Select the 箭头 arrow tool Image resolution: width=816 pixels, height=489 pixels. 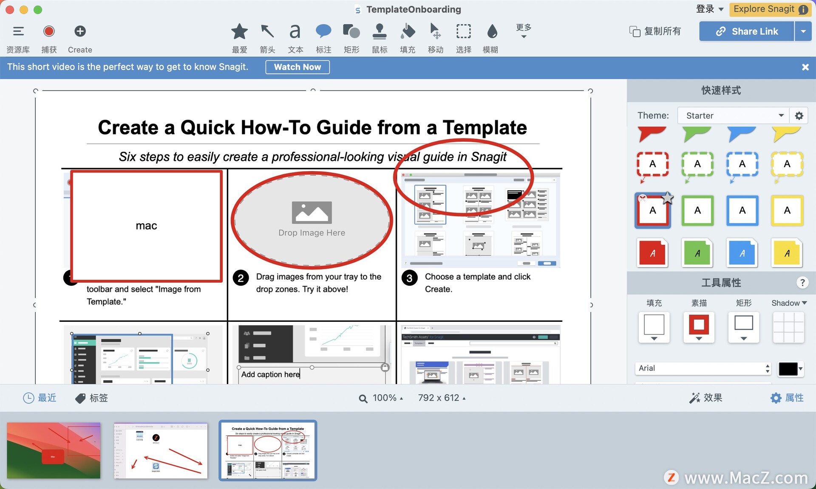coord(267,31)
